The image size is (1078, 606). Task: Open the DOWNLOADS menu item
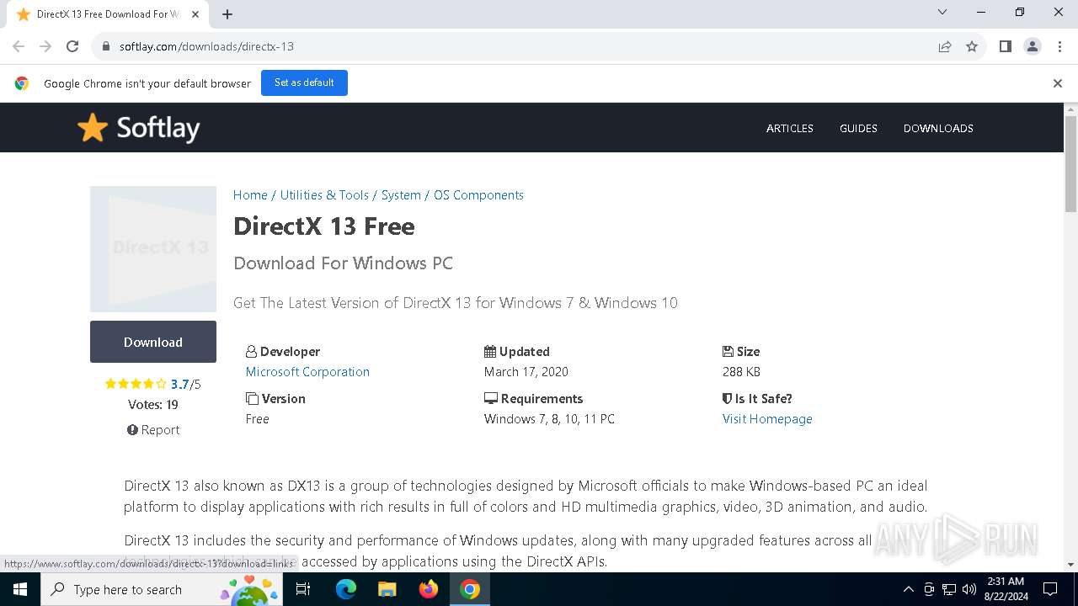(938, 128)
